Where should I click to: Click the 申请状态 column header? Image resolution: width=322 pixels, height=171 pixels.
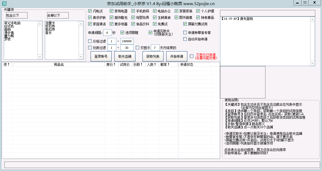click(195, 64)
